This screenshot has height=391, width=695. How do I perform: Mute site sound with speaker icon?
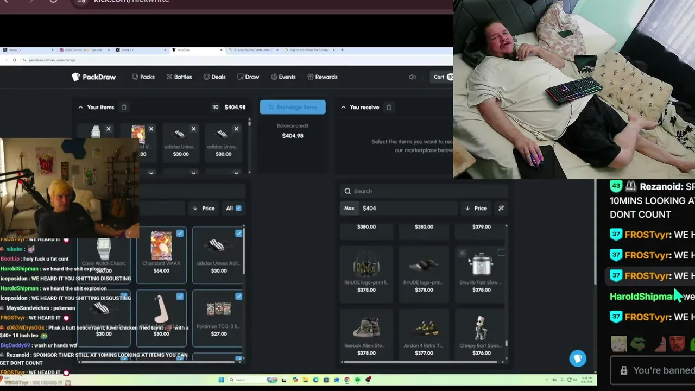point(412,77)
